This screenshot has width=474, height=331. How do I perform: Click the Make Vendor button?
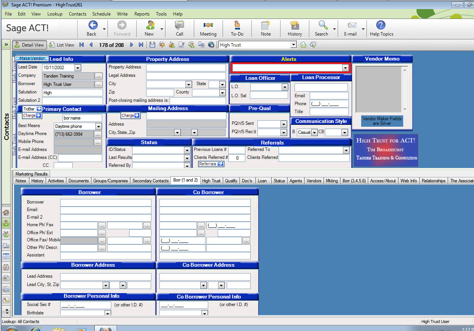coord(32,59)
